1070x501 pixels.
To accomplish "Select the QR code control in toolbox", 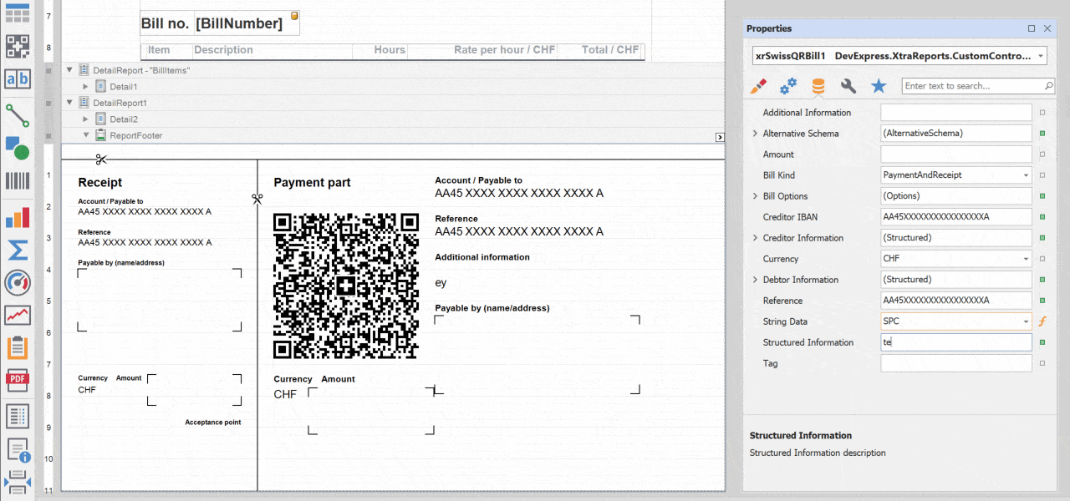I will click(18, 46).
